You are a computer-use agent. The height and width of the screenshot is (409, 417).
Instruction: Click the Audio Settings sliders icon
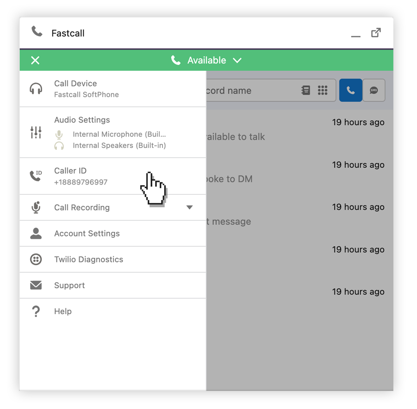tap(36, 132)
